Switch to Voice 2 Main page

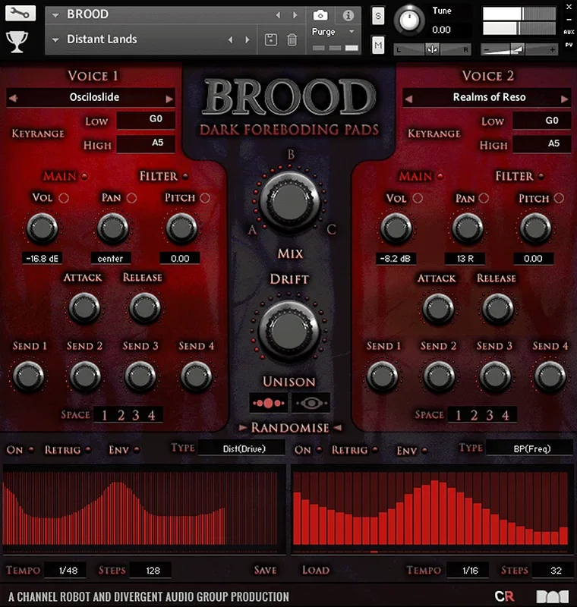[415, 177]
